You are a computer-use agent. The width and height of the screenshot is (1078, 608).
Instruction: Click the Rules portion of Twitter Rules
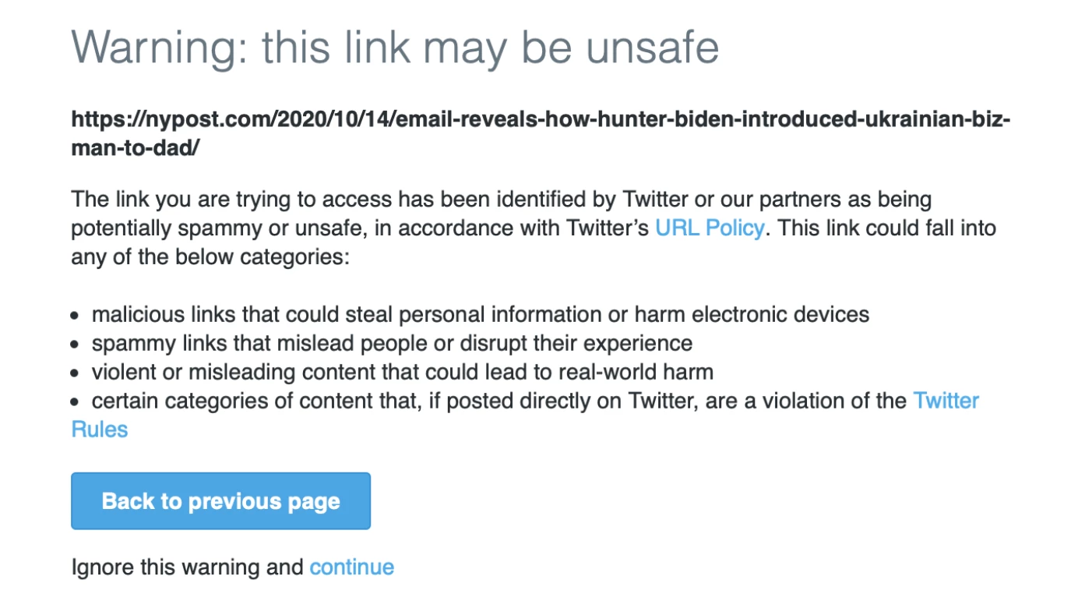pyautogui.click(x=99, y=429)
